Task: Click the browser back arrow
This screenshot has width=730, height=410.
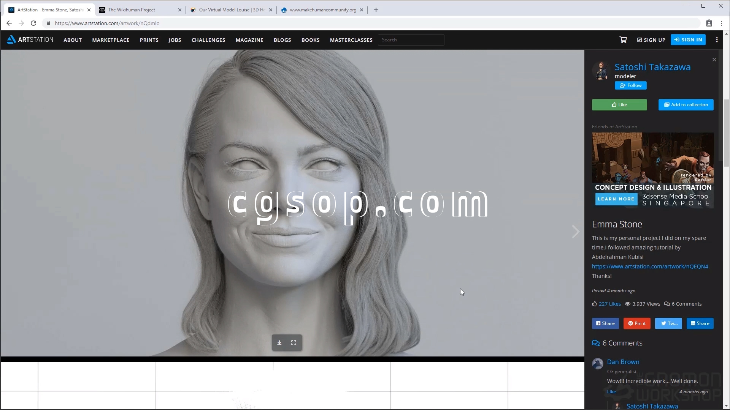Action: [9, 23]
